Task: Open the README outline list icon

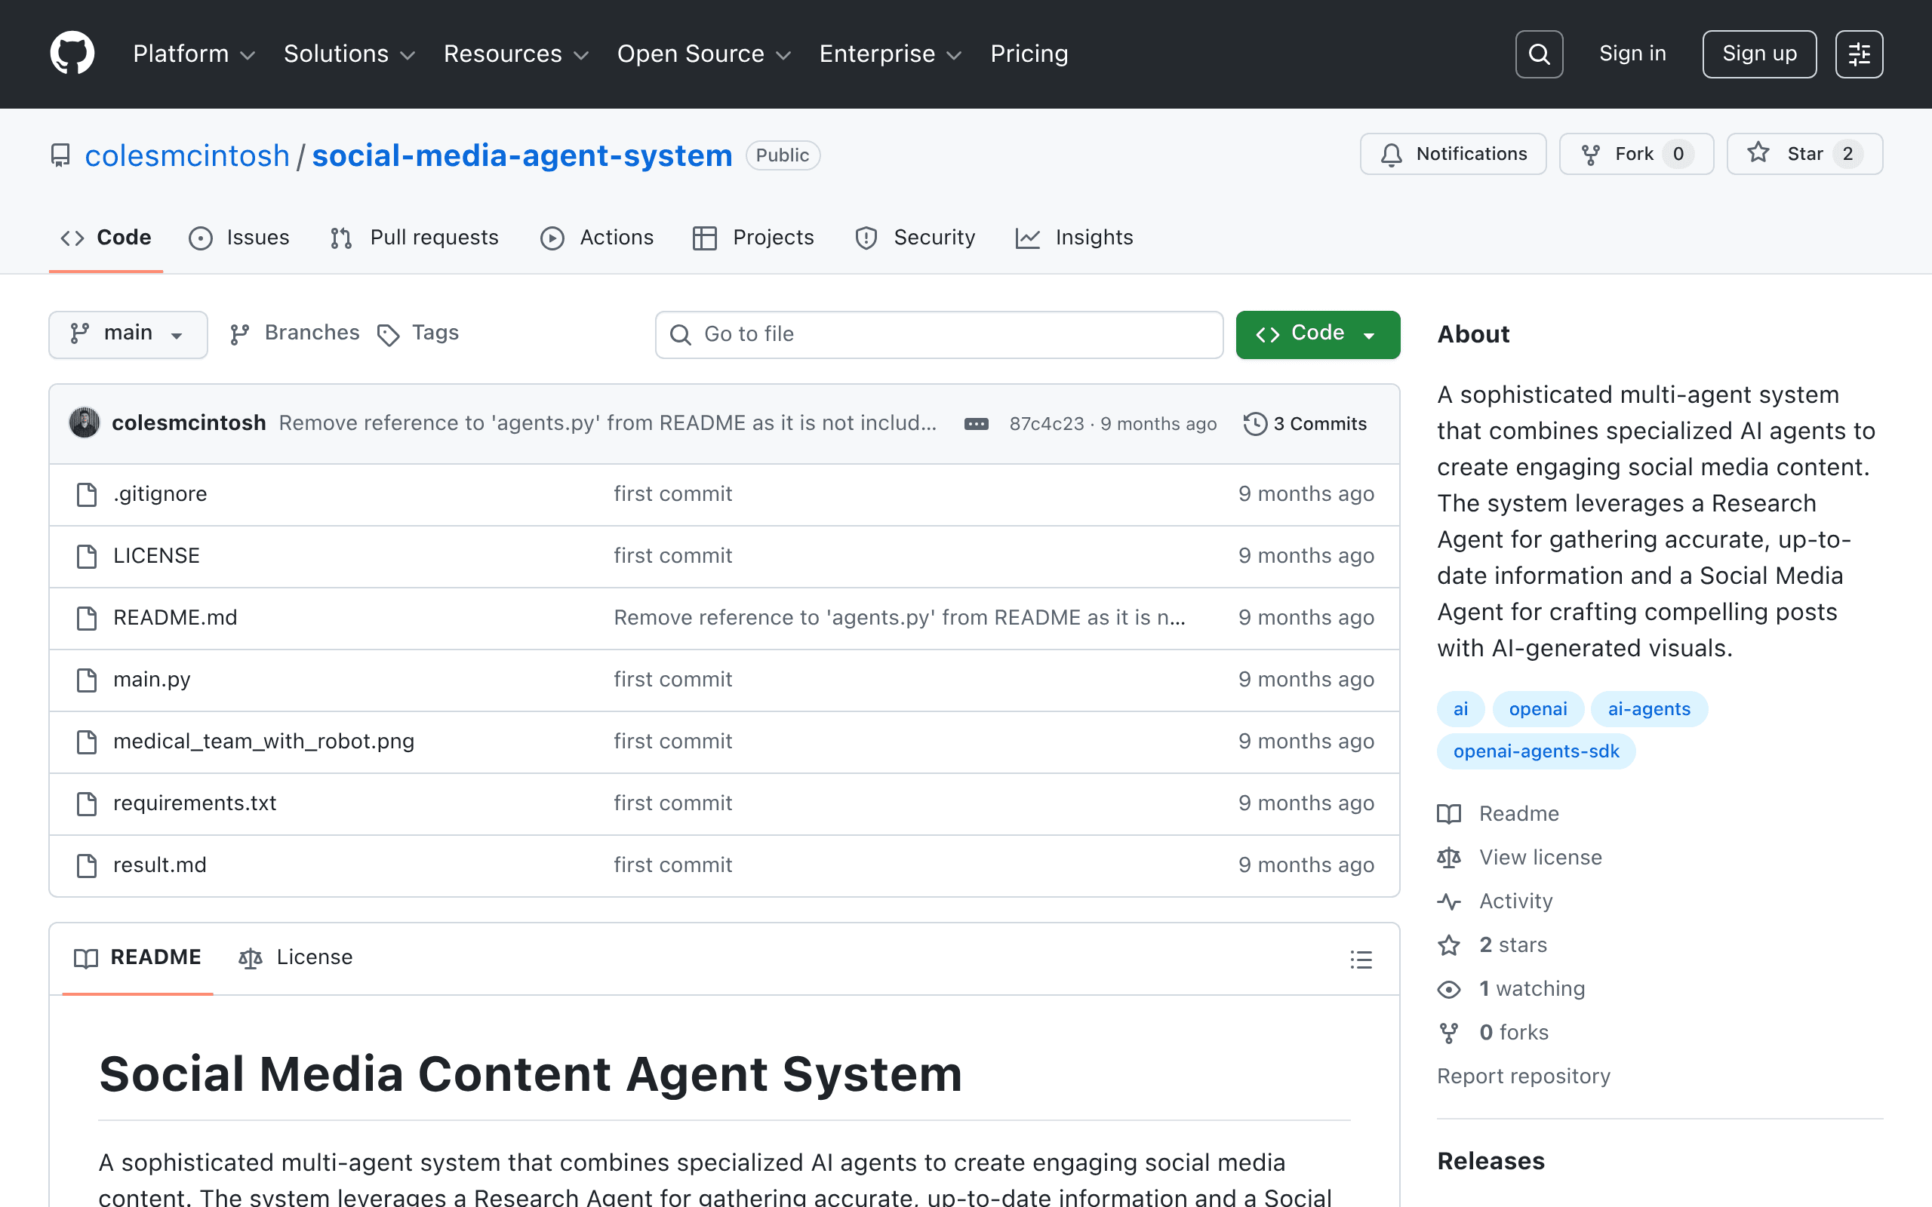Action: pyautogui.click(x=1361, y=959)
